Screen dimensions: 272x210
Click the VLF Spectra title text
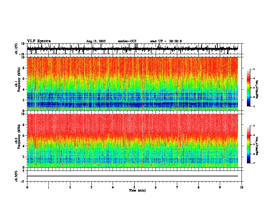39,41
